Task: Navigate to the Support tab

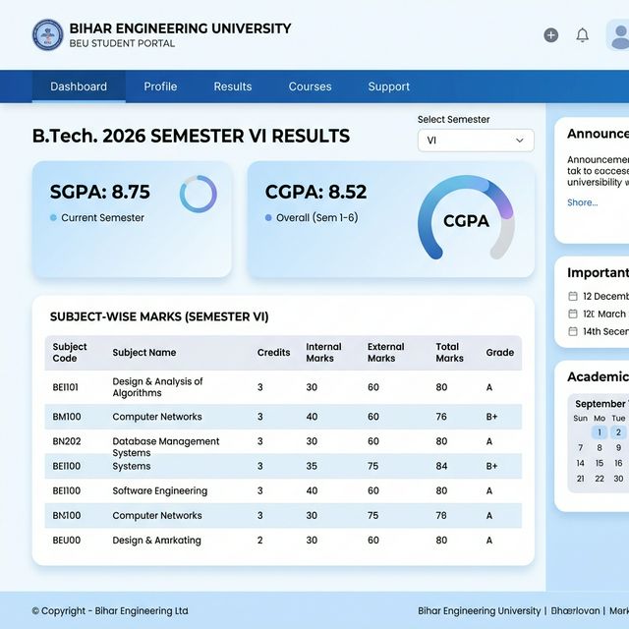Action: pos(389,86)
